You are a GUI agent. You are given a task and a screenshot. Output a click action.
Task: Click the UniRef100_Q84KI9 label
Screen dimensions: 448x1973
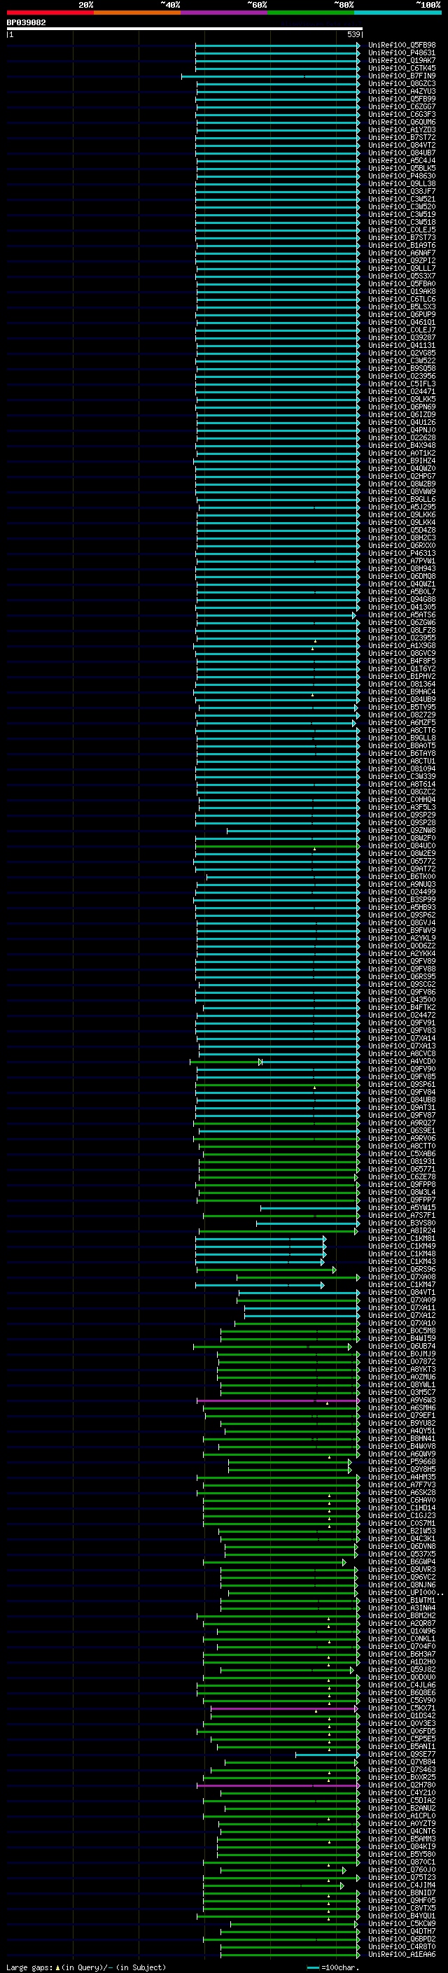[x=401, y=1848]
